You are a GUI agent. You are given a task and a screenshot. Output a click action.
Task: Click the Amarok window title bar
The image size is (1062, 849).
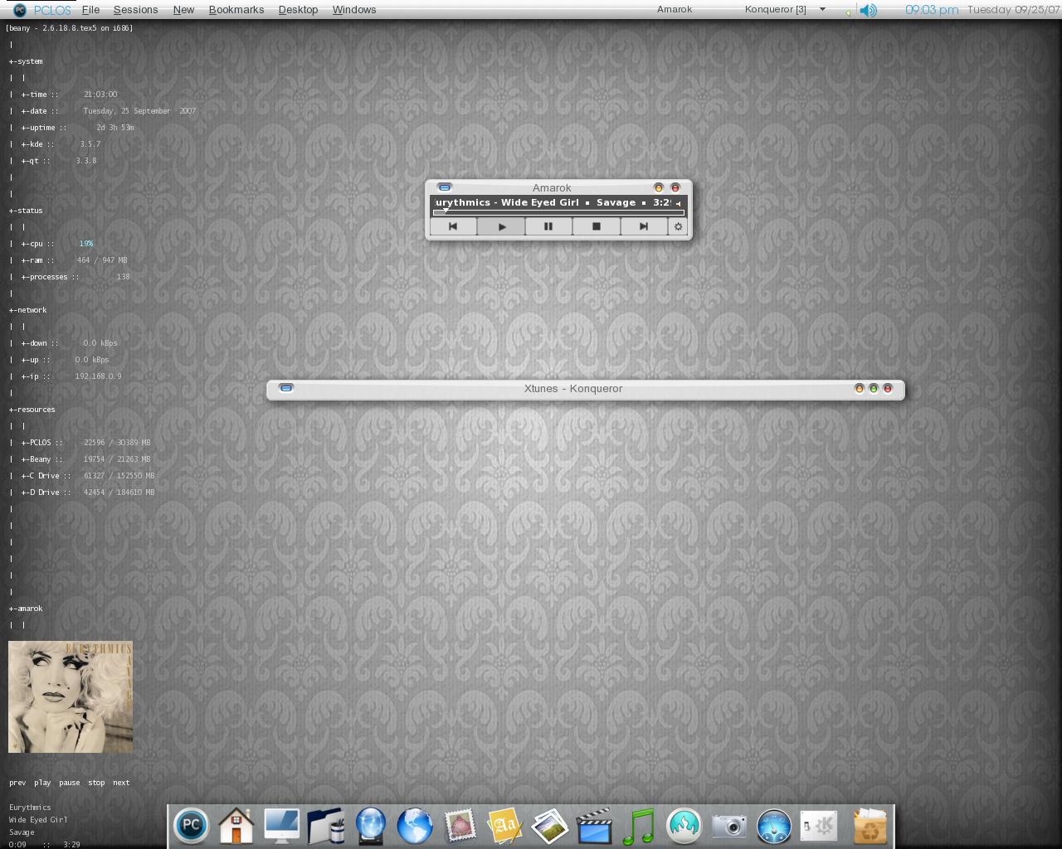552,187
